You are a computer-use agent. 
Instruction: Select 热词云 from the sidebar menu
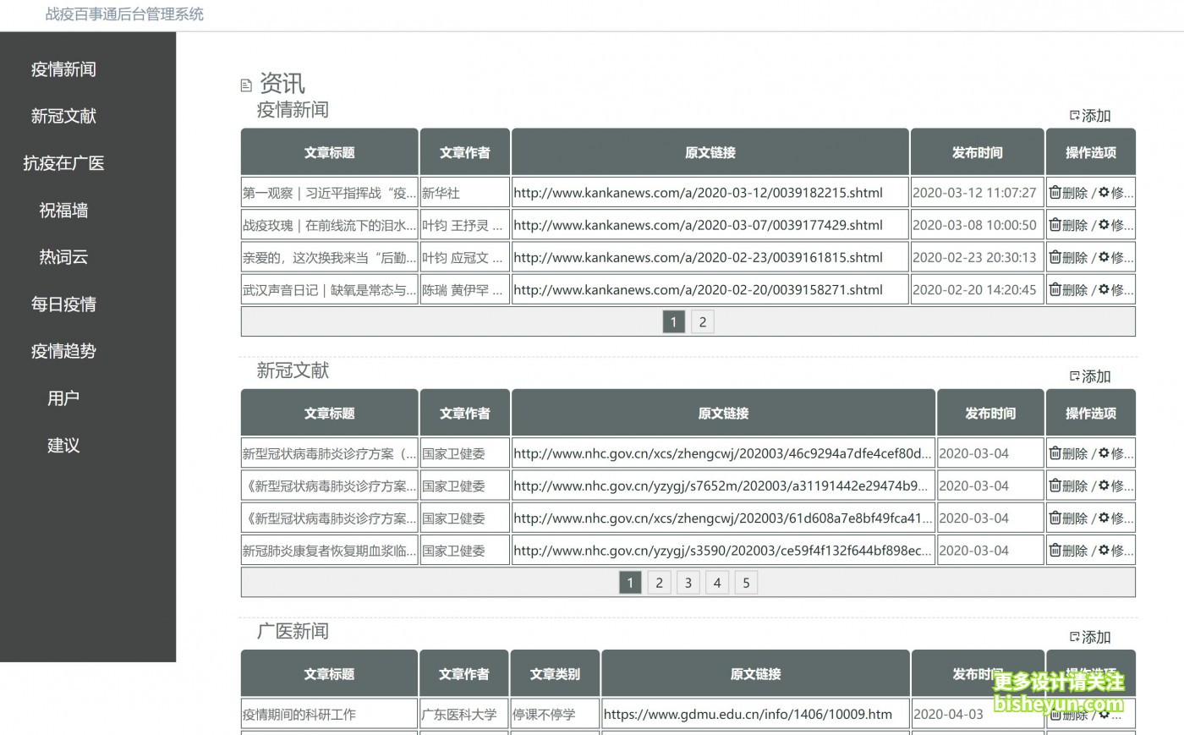[63, 257]
